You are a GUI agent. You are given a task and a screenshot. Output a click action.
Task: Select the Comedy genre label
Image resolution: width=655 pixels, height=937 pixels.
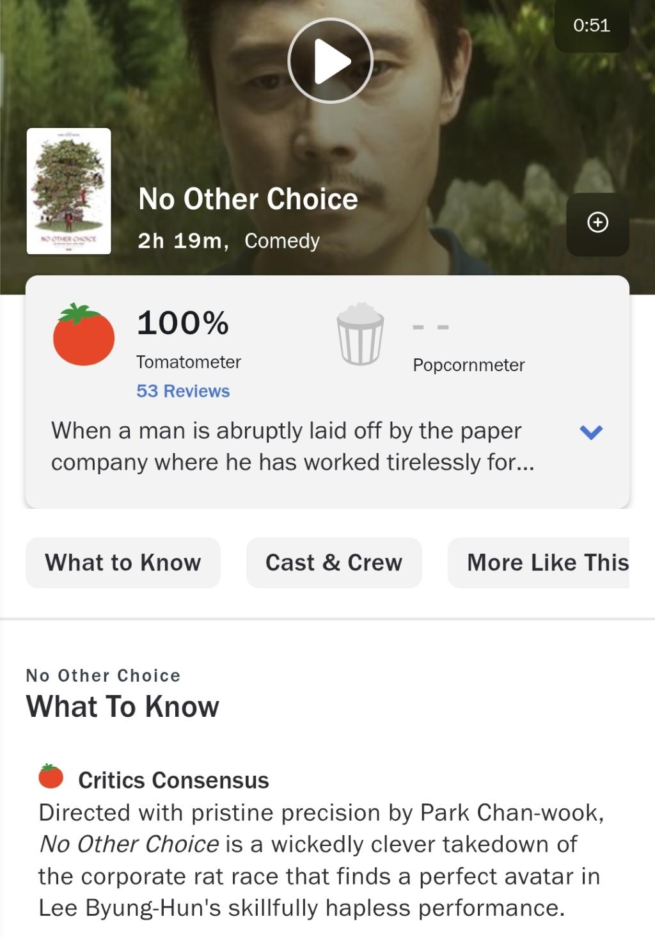pyautogui.click(x=282, y=241)
